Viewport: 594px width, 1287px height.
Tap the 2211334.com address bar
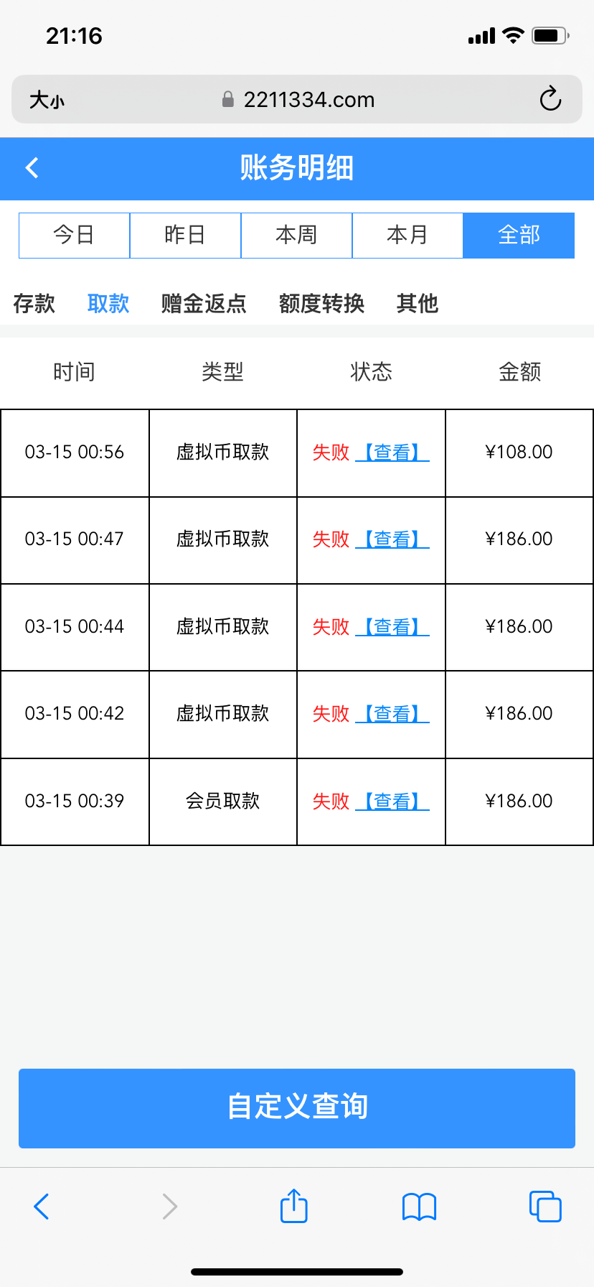[x=308, y=100]
